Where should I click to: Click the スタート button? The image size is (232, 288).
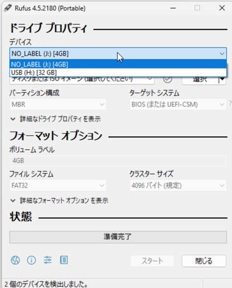pyautogui.click(x=152, y=260)
